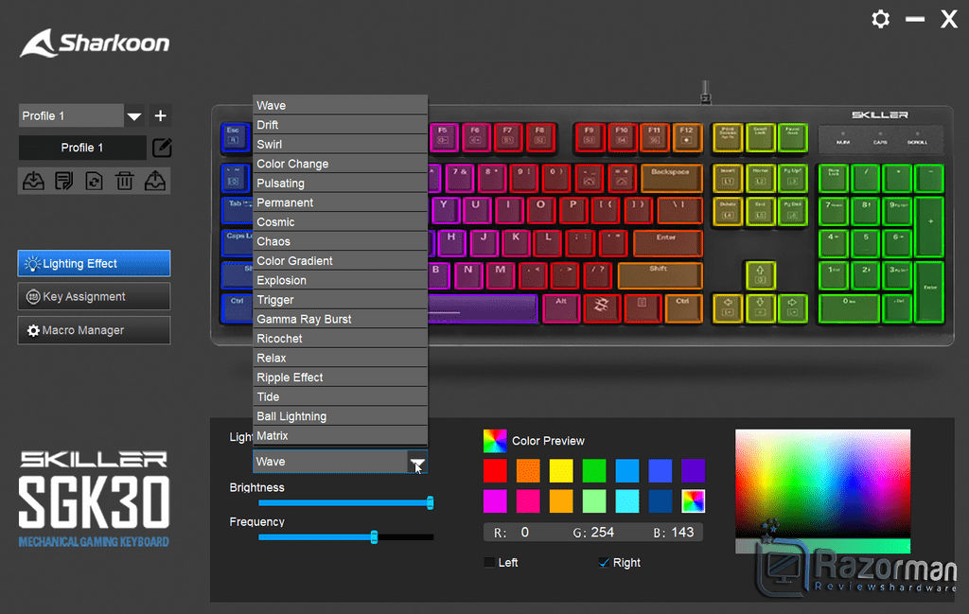Edit the Profile 1 name pencil icon
969x614 pixels.
point(162,148)
